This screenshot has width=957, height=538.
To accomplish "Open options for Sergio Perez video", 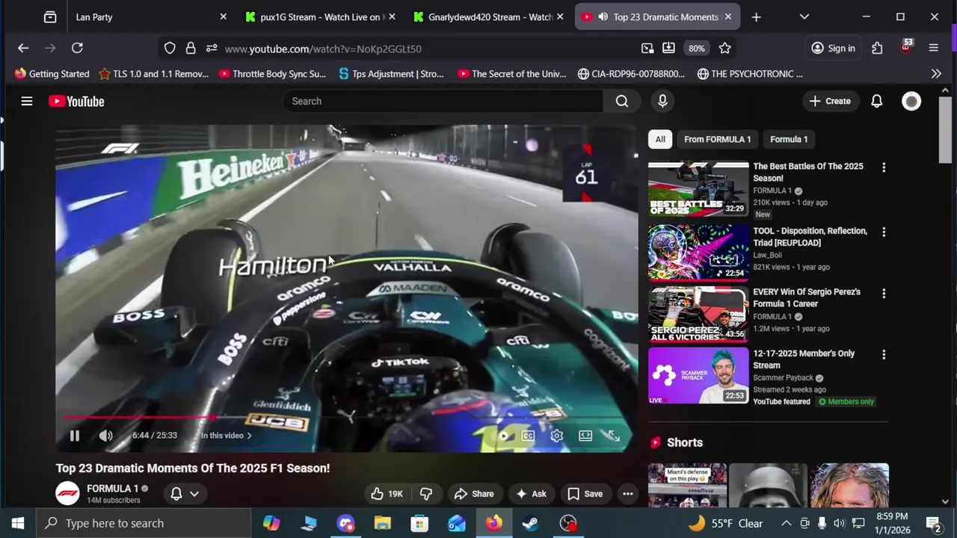I will point(884,294).
